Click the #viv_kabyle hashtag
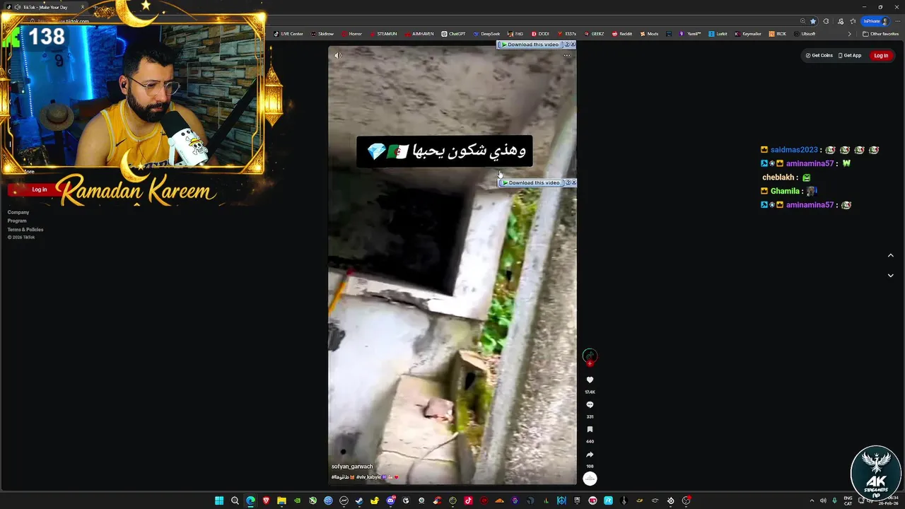 point(368,477)
